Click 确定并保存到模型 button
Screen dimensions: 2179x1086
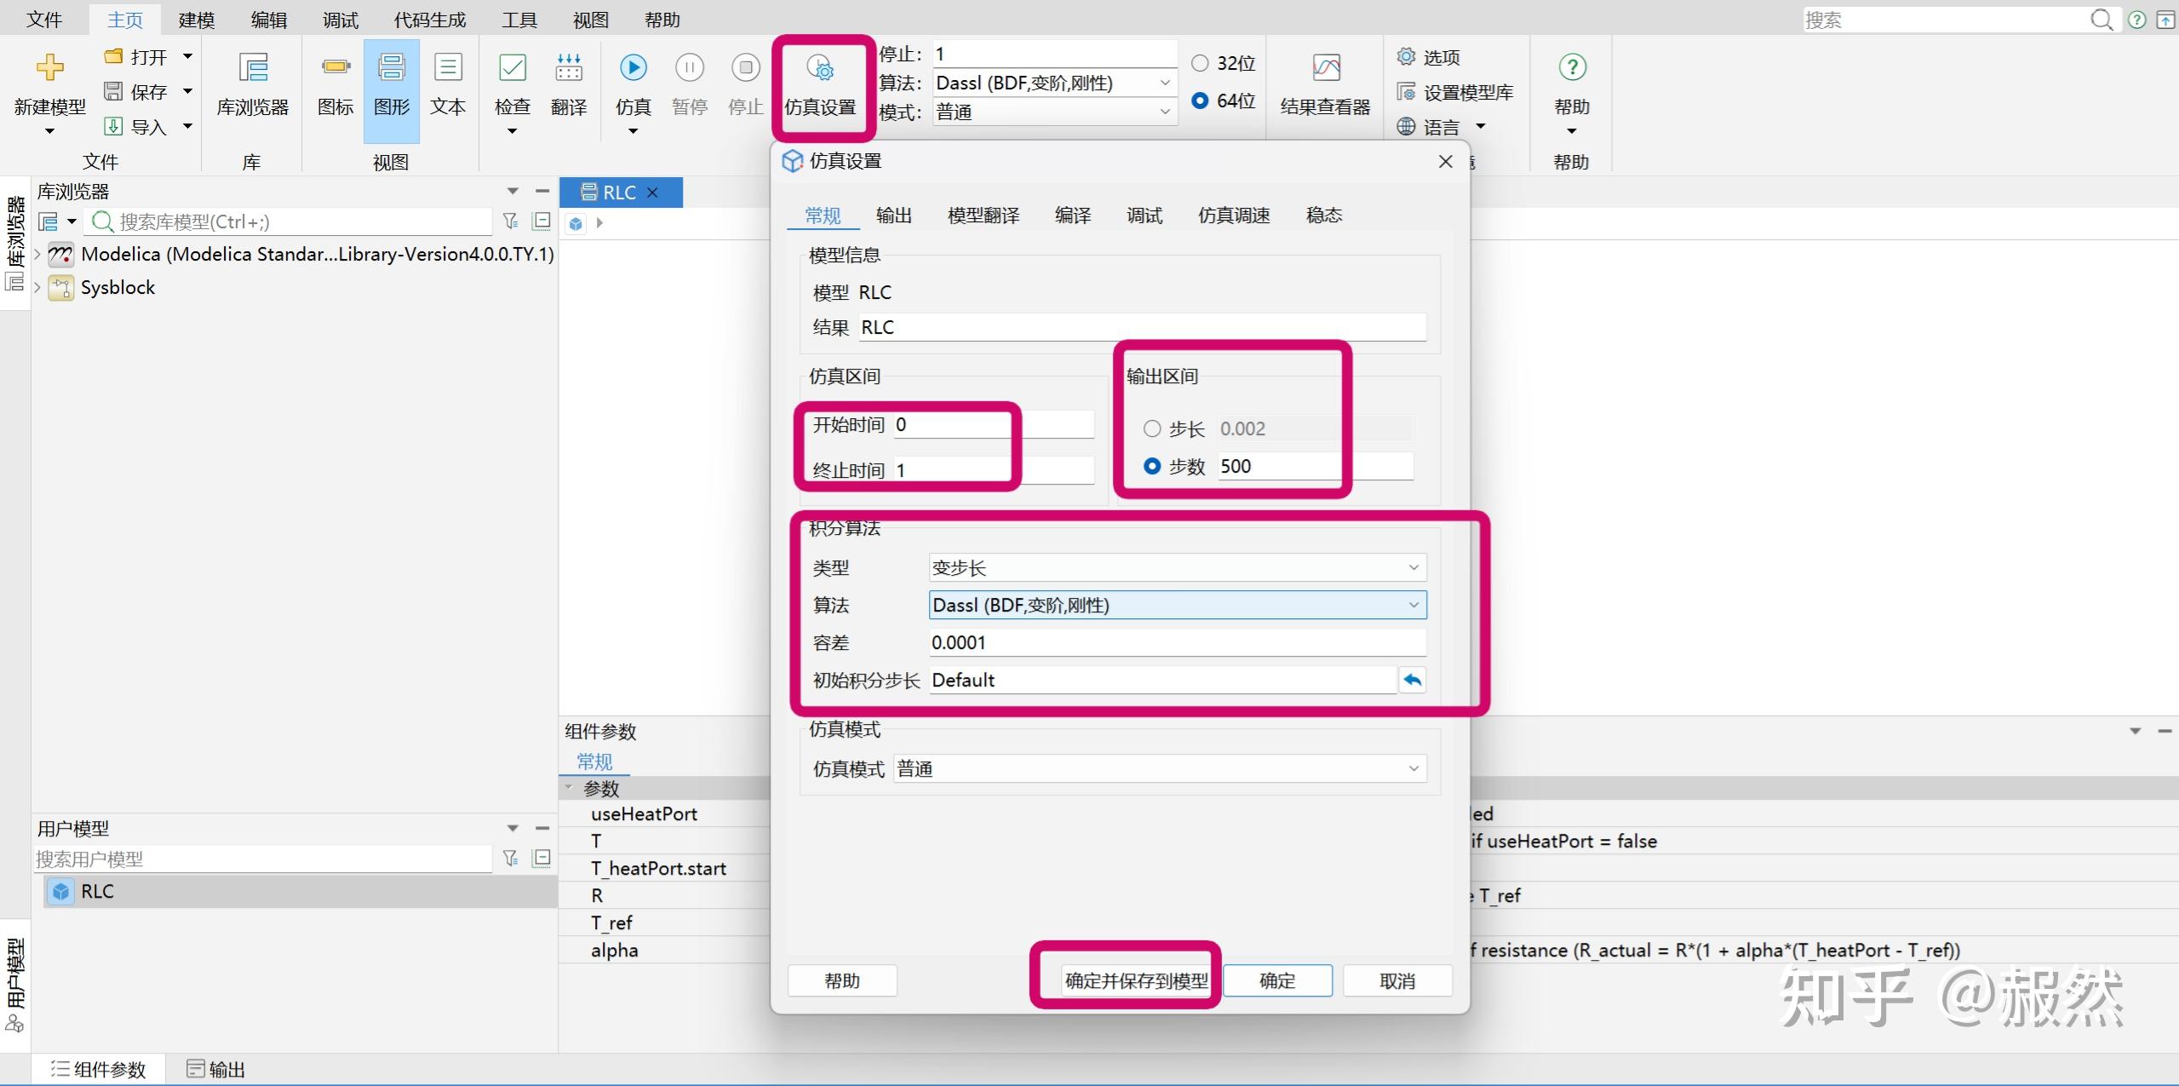[x=1136, y=980]
